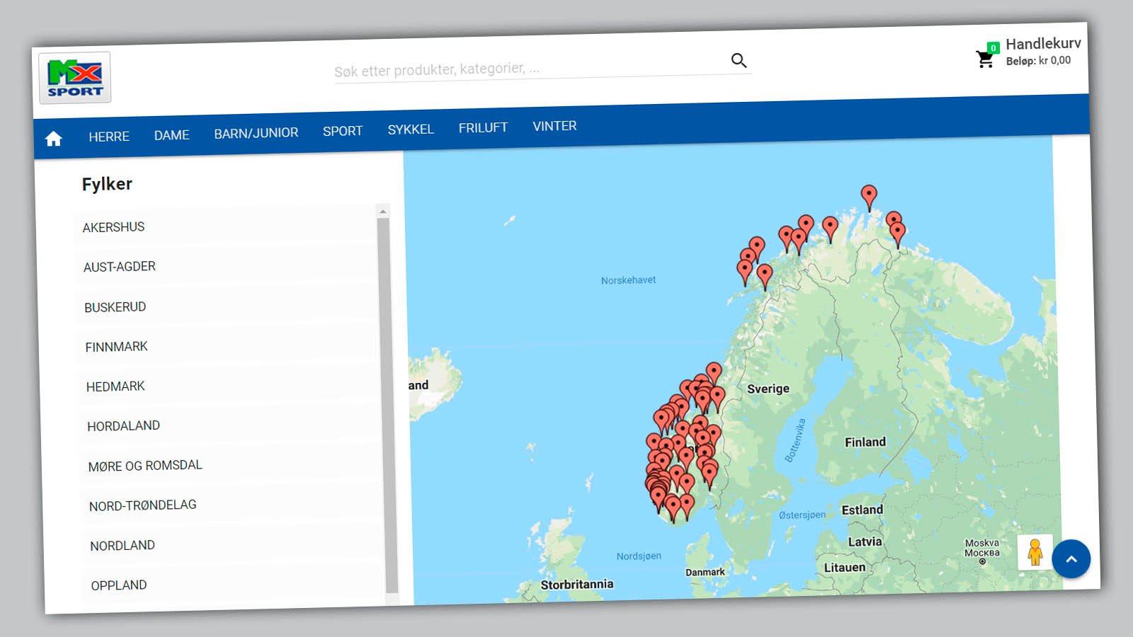The image size is (1133, 637).
Task: Choose MØRE OG ROMSDAL county
Action: pos(145,466)
